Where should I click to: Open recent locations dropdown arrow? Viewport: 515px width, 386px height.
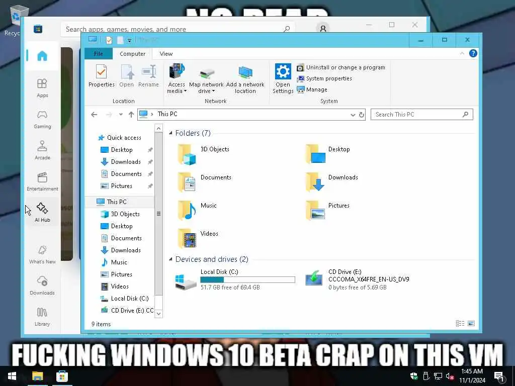pos(121,115)
